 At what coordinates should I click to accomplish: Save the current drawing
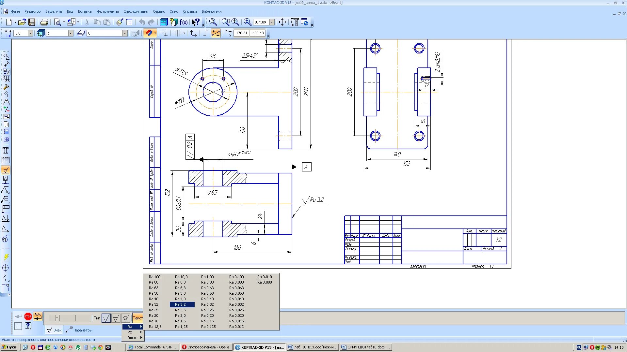pos(32,22)
